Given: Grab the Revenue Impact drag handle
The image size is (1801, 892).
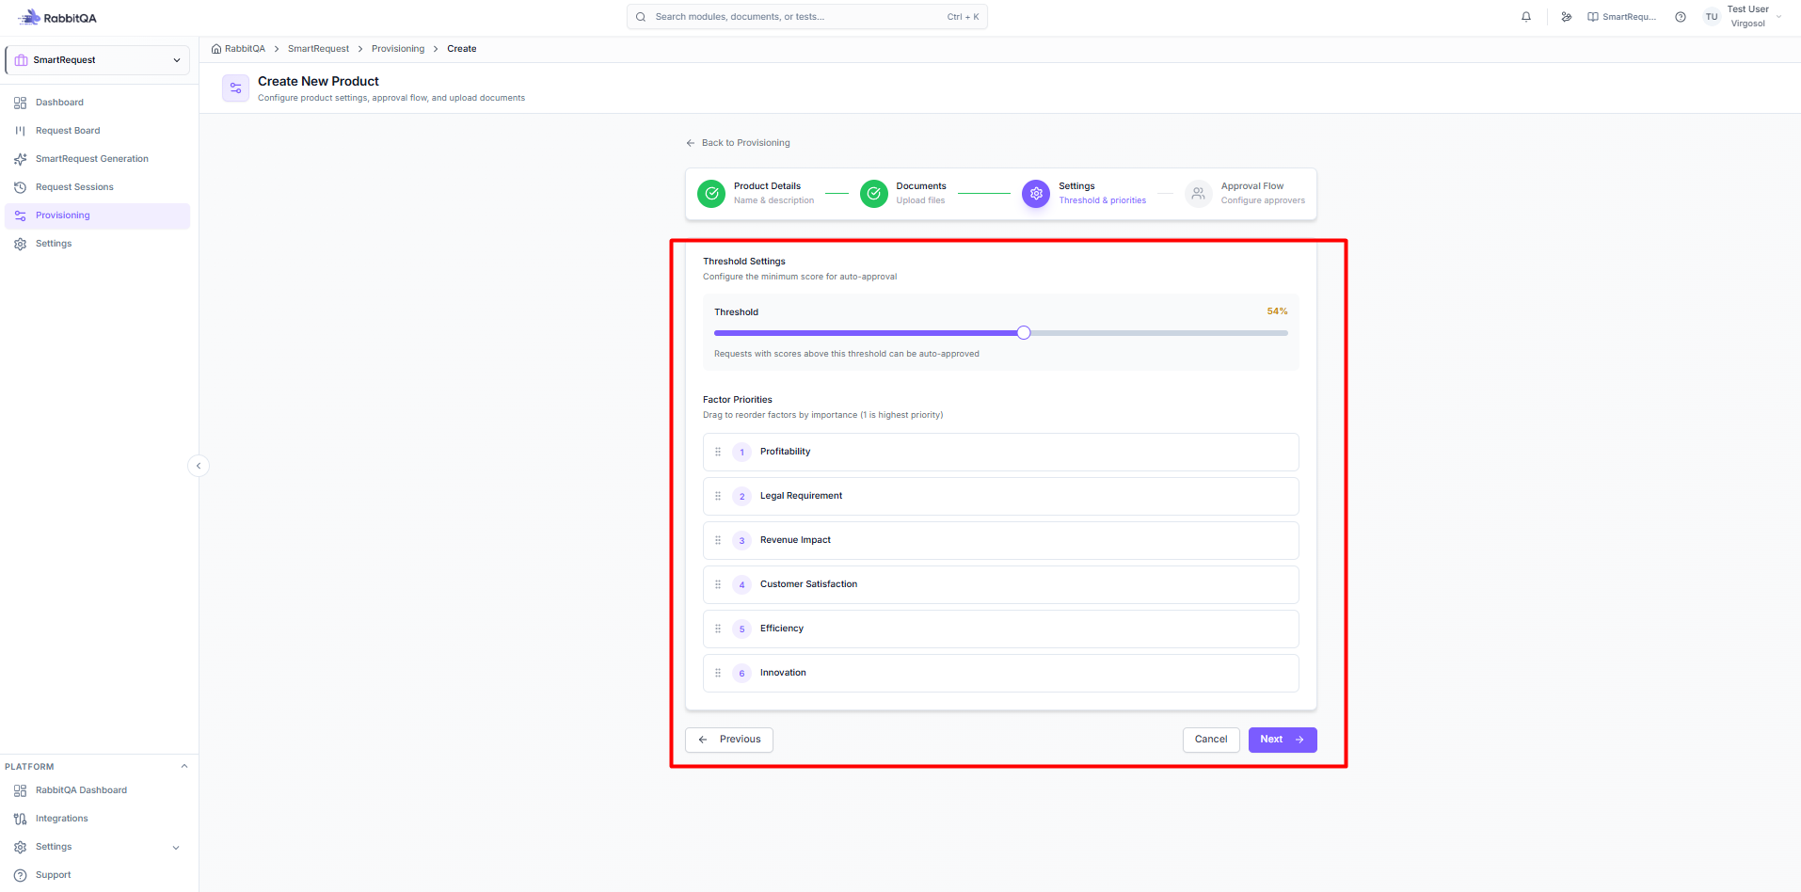Looking at the screenshot, I should (x=718, y=540).
